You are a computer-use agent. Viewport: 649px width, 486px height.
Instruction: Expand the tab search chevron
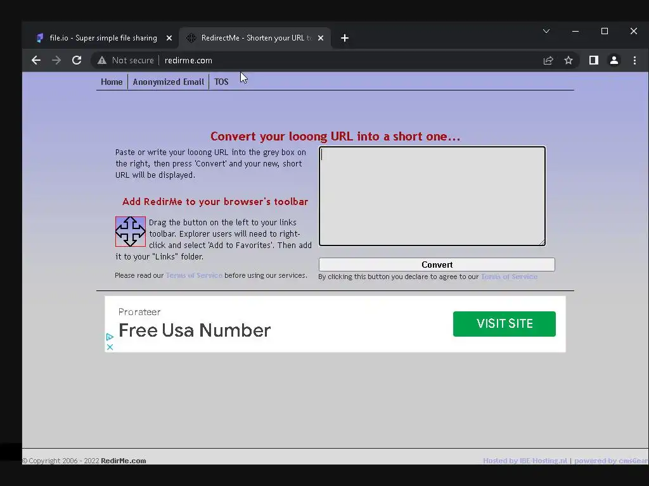546,31
